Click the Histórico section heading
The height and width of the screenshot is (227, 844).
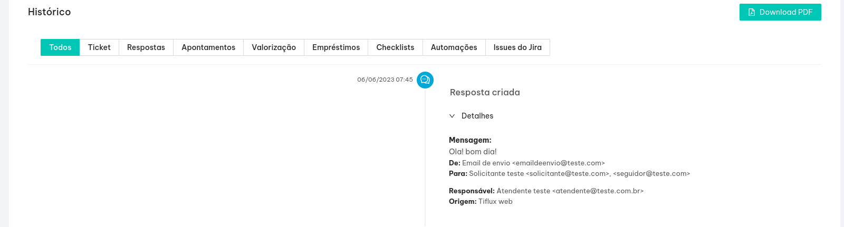pyautogui.click(x=50, y=12)
